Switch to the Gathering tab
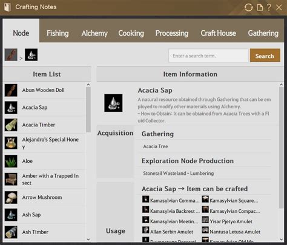Screen dimensions: 287x245 [x=263, y=33]
